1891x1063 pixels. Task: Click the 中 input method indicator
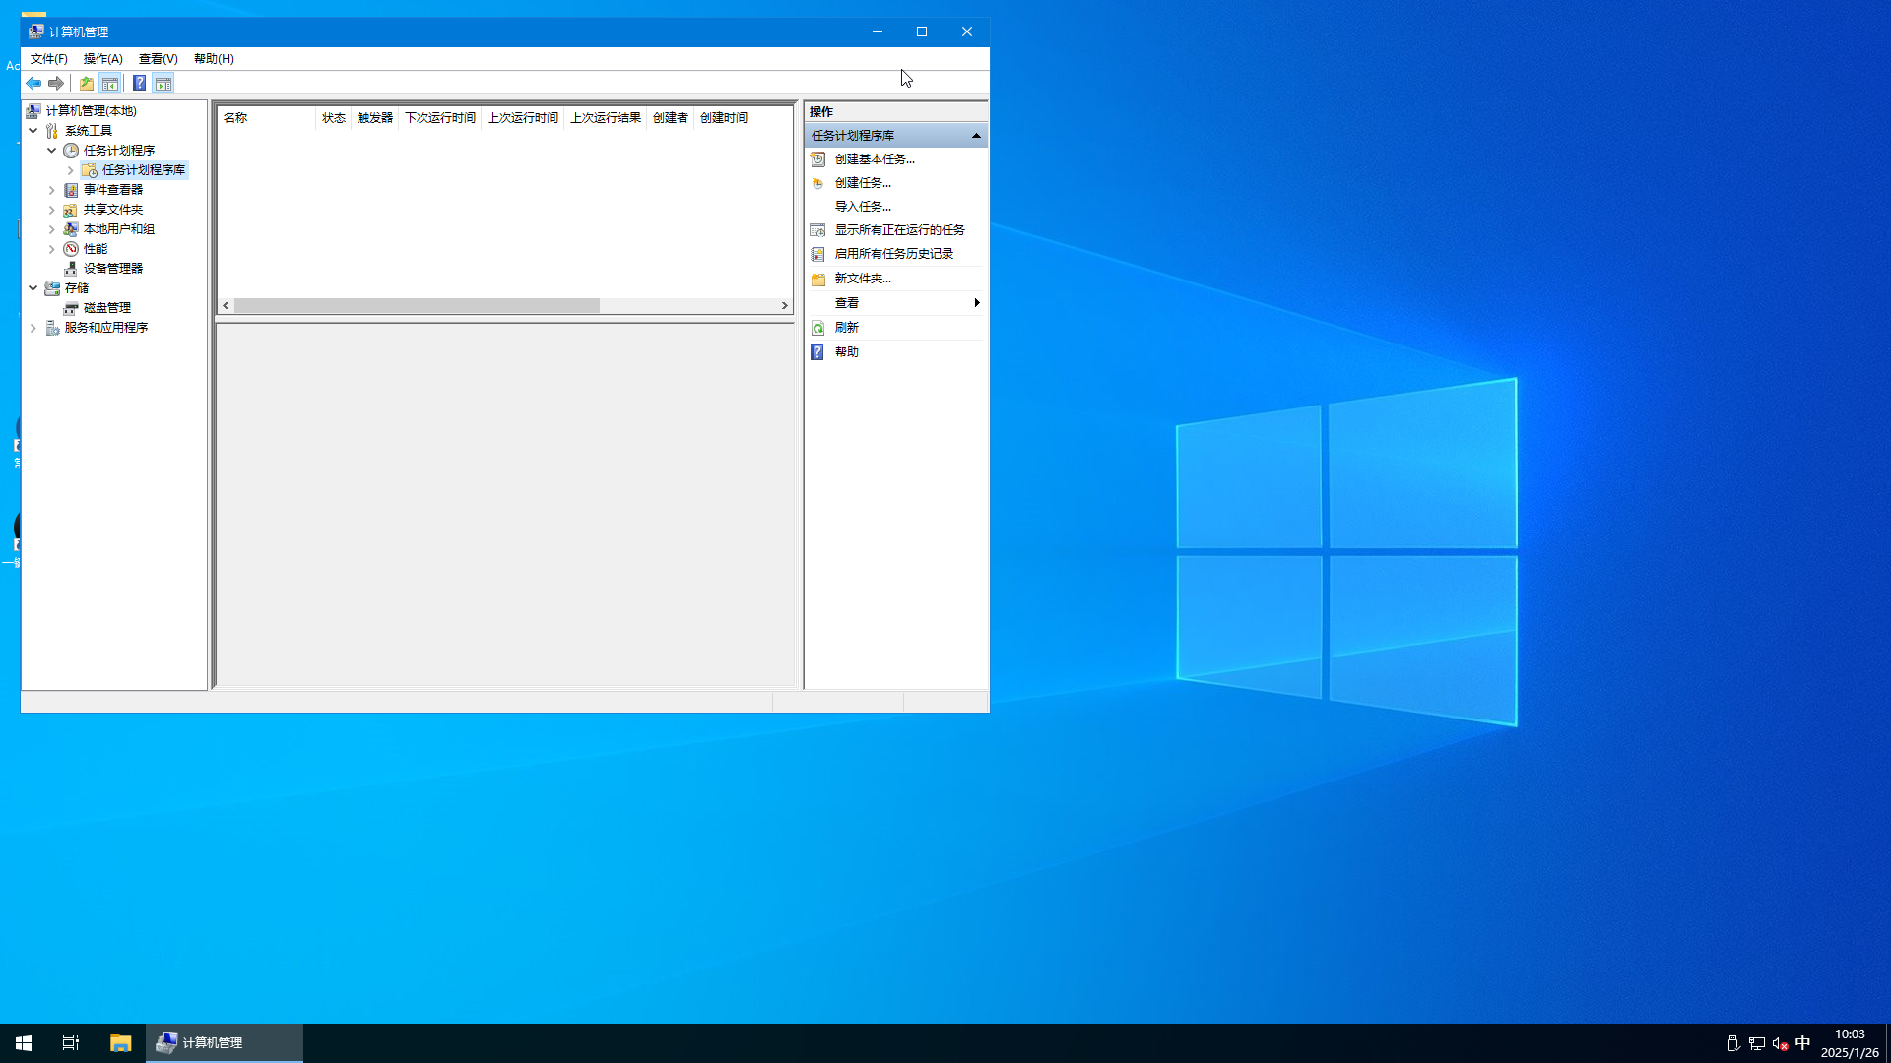pos(1803,1043)
